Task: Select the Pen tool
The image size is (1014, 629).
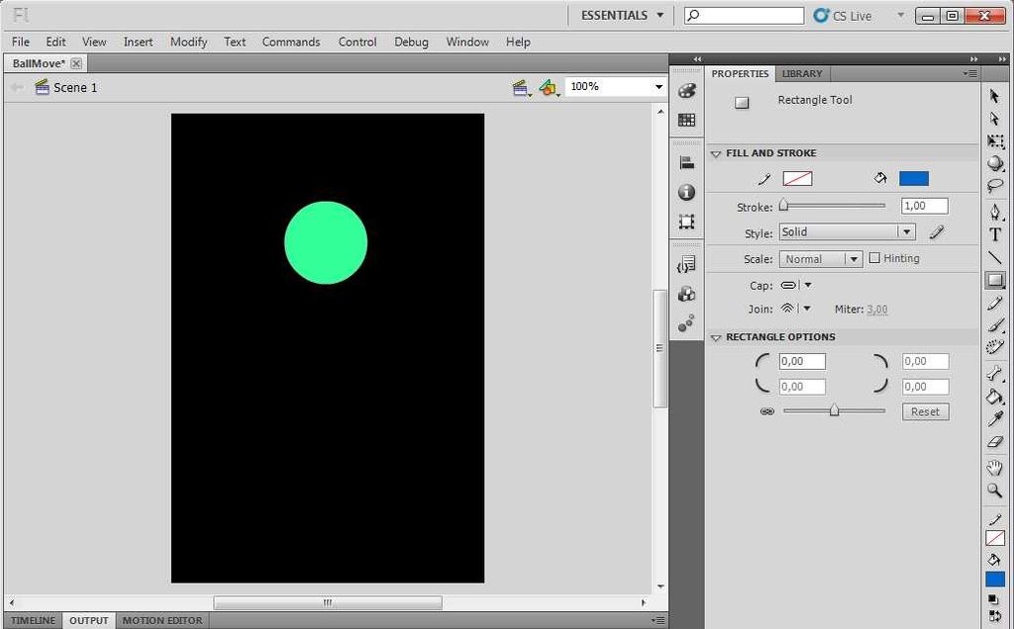Action: click(995, 212)
